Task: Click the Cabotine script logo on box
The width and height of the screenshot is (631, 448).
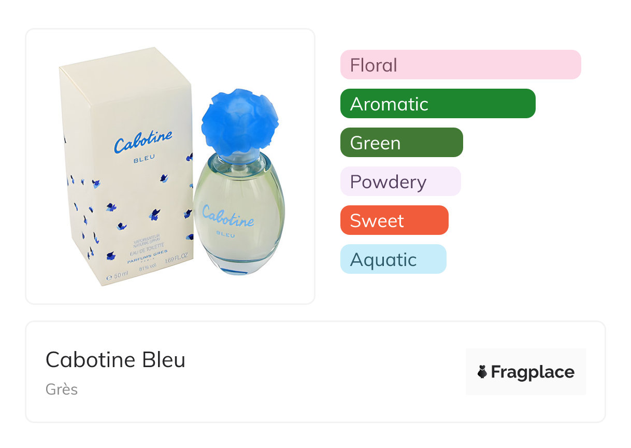Action: click(x=142, y=142)
